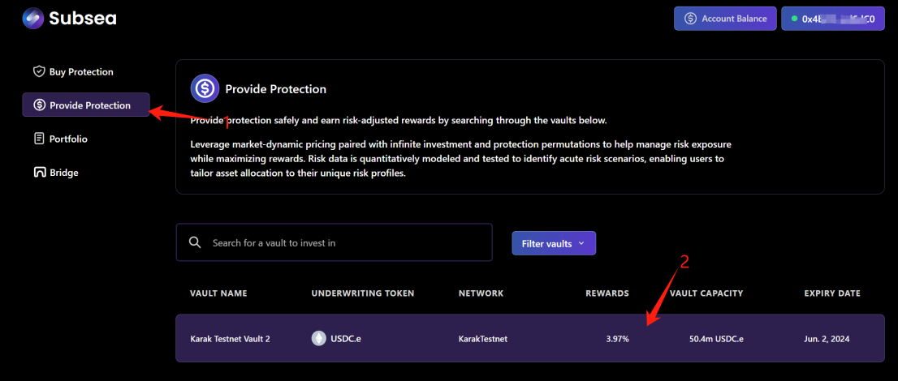Click the green wallet status dot
898x381 pixels.
[x=794, y=19]
